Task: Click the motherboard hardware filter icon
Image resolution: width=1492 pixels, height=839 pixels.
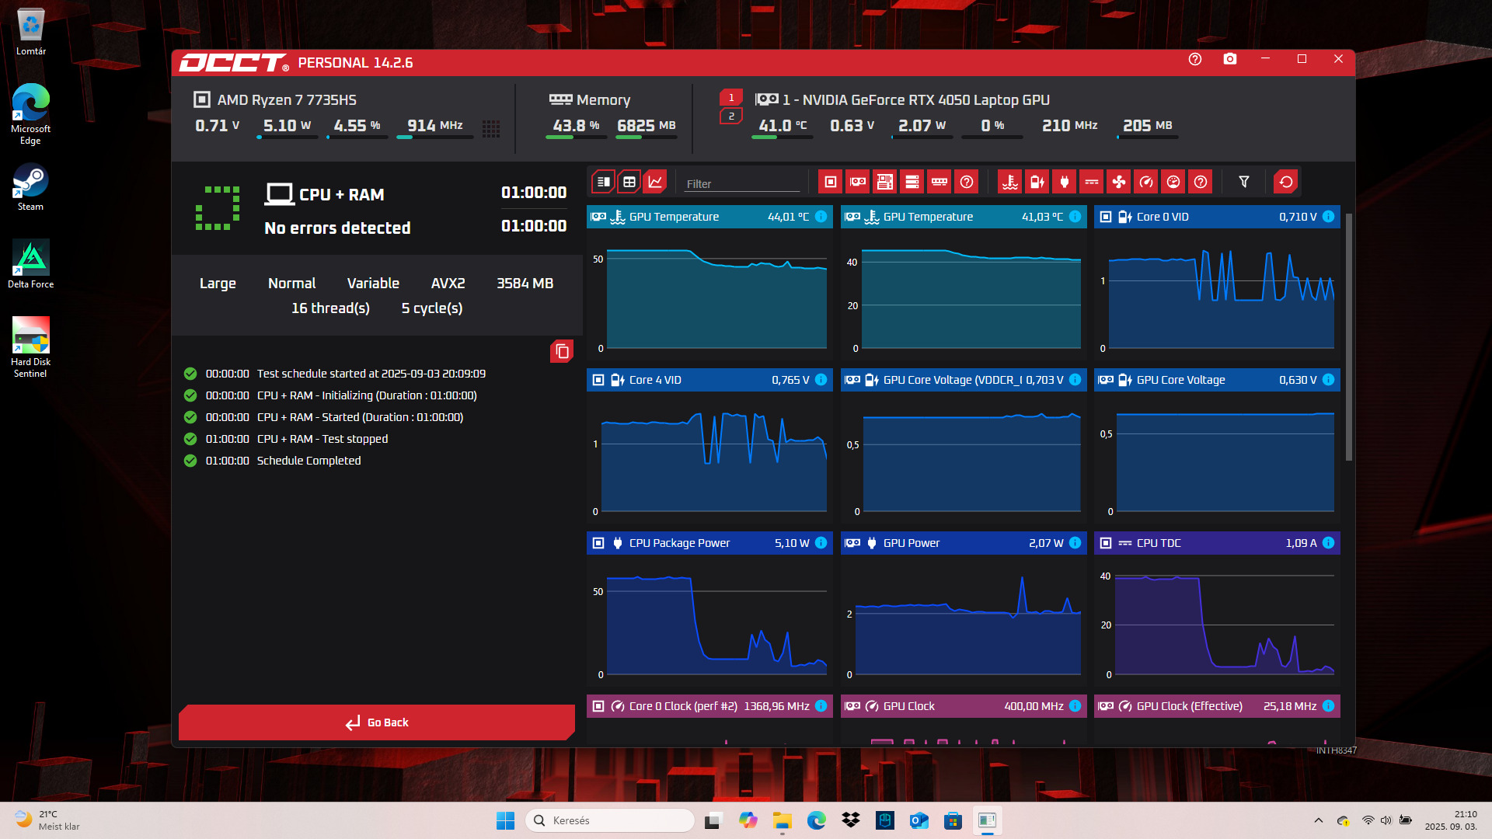Action: (x=884, y=182)
